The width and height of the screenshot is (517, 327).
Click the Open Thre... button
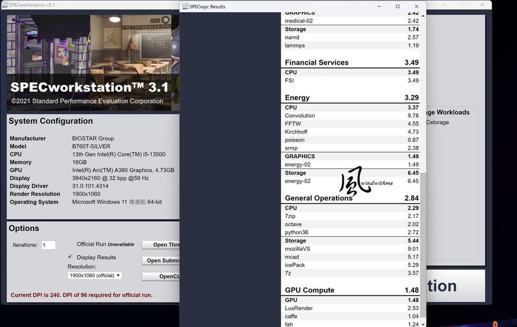click(x=160, y=244)
